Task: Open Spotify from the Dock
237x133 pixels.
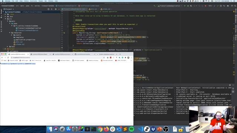Action: (131, 129)
